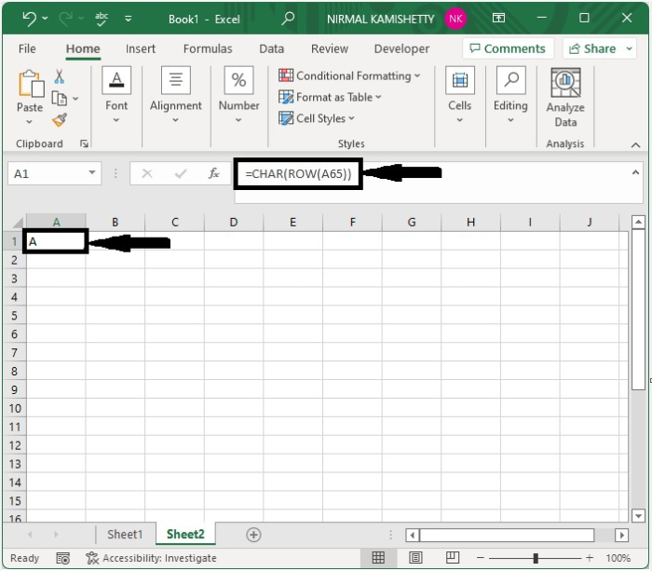Click Analyze Data button

click(565, 98)
